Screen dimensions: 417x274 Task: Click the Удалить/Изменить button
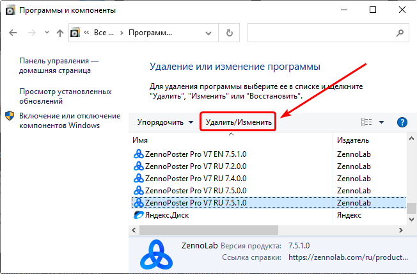pyautogui.click(x=239, y=122)
